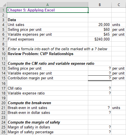Click cell 'Chapter 5: Applying Excel'
The image size is (126, 135).
click(x=48, y=10)
